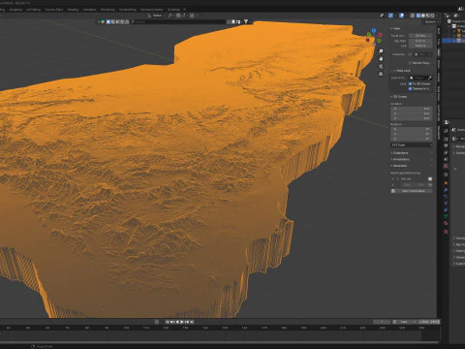Viewport: 465px width, 349px height.
Task: Open the Scripting workspace tab
Action: pos(173,10)
